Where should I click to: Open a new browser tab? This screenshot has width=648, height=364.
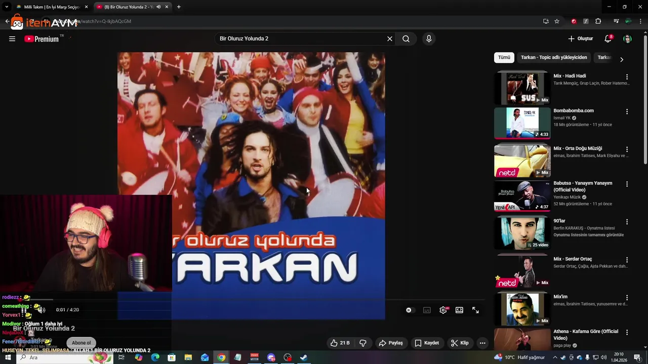(x=179, y=7)
